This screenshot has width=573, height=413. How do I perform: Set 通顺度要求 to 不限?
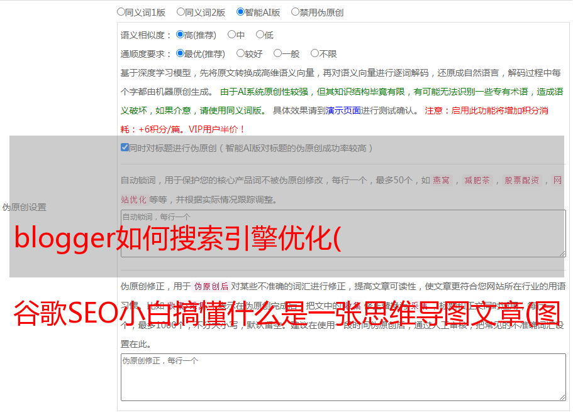click(314, 53)
